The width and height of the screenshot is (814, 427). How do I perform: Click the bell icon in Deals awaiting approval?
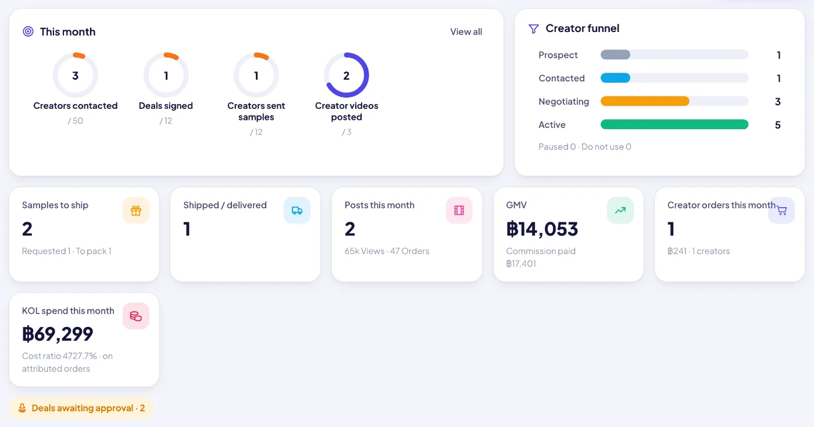click(22, 408)
